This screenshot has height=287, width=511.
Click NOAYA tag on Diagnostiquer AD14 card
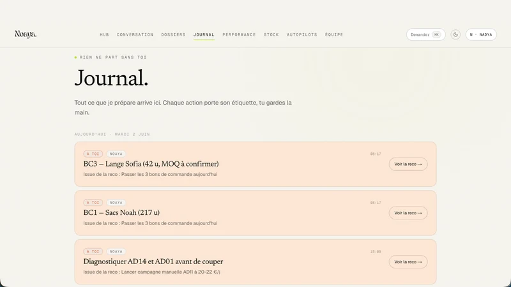(116, 251)
